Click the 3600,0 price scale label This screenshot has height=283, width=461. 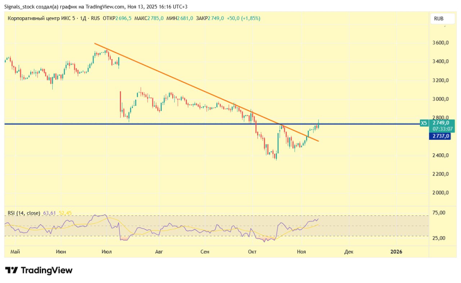pyautogui.click(x=440, y=43)
